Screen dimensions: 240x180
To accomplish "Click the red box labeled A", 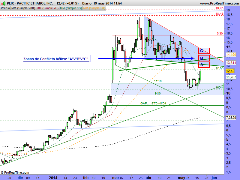I will click(204, 64).
